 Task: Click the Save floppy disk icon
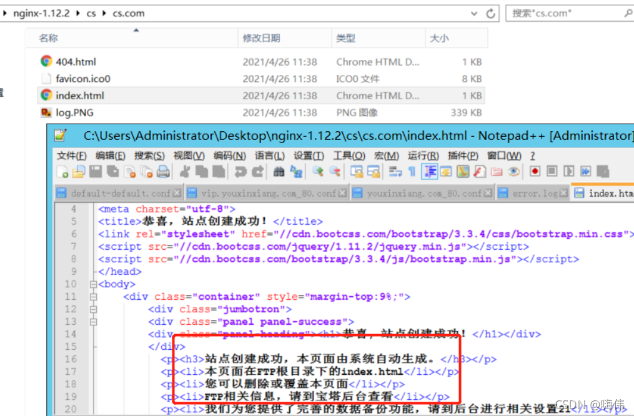tap(96, 172)
